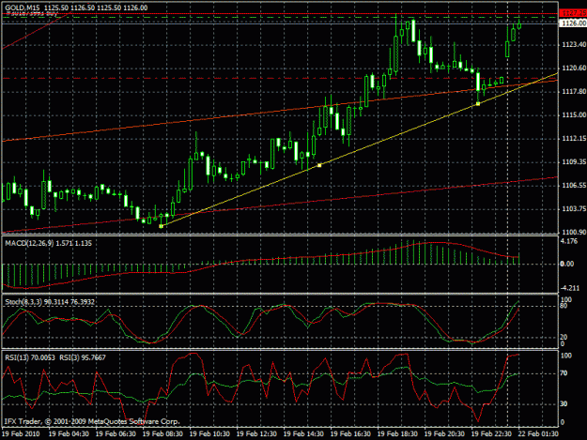Click the Stochastic level 80 scale label
This screenshot has height=440, width=587.
click(564, 306)
